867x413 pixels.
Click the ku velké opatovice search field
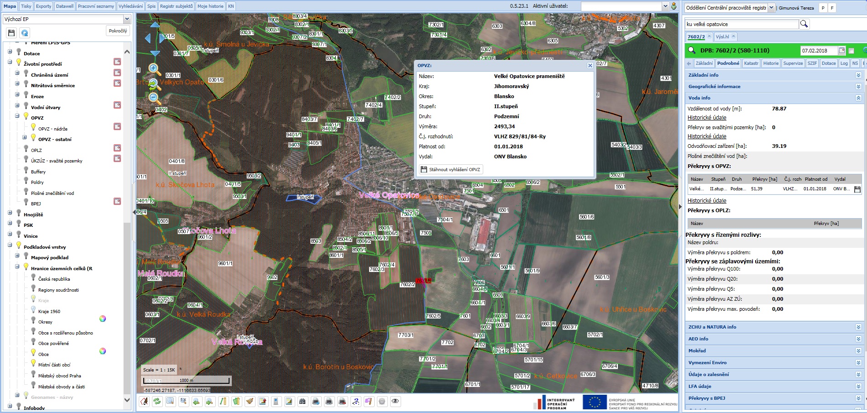(742, 24)
